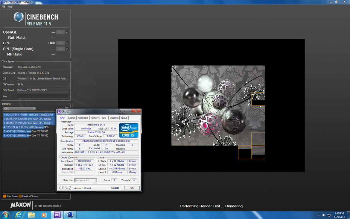Screen dimensions: 350x219
Task: Click Cores field '4 Cores, 4 Threads @ 3.40 GHz'
Action: 42,73
